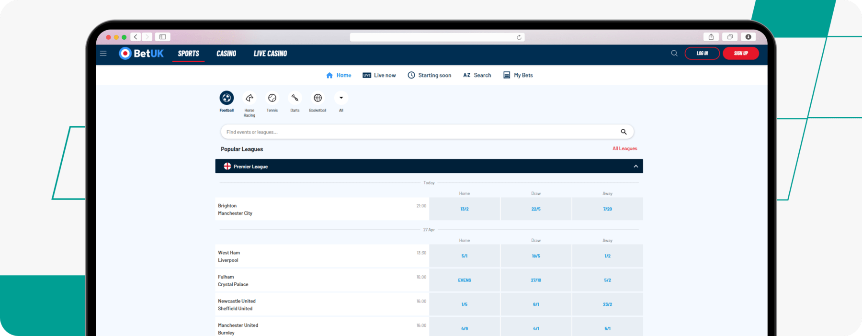The width and height of the screenshot is (862, 336).
Task: Go back with the browser back arrow
Action: coord(136,37)
